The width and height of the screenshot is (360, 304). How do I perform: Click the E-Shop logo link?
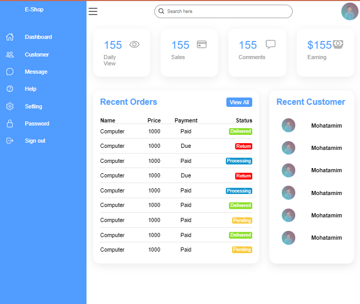tap(34, 9)
